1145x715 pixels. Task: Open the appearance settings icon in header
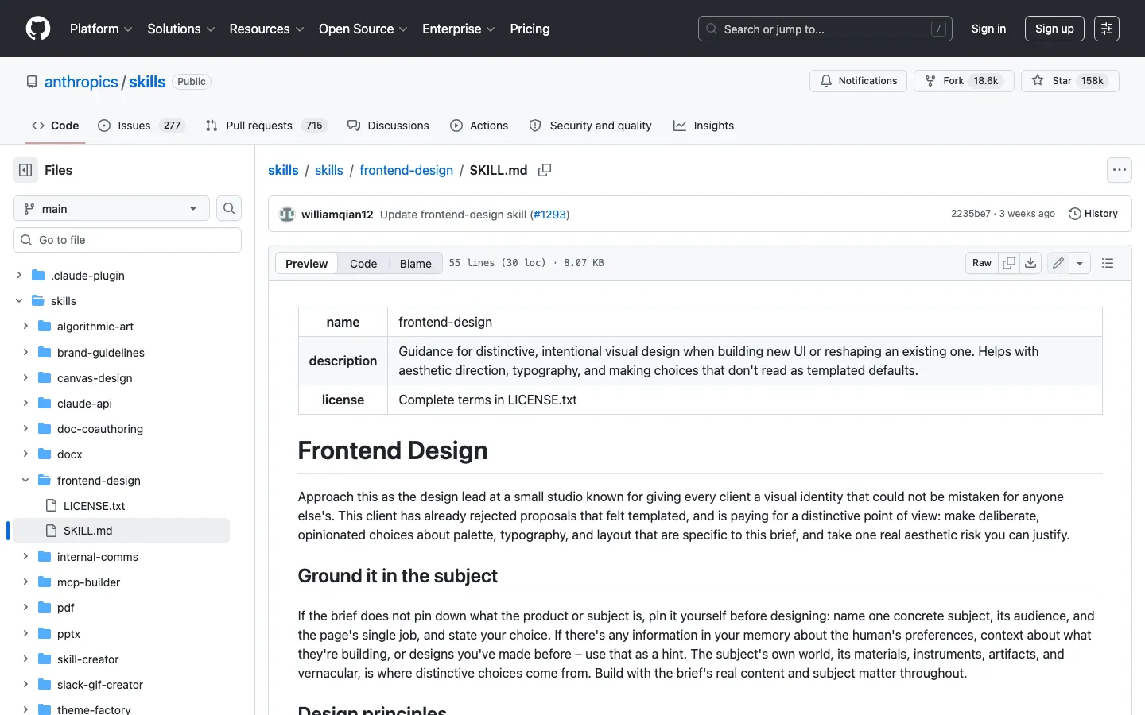pyautogui.click(x=1107, y=29)
